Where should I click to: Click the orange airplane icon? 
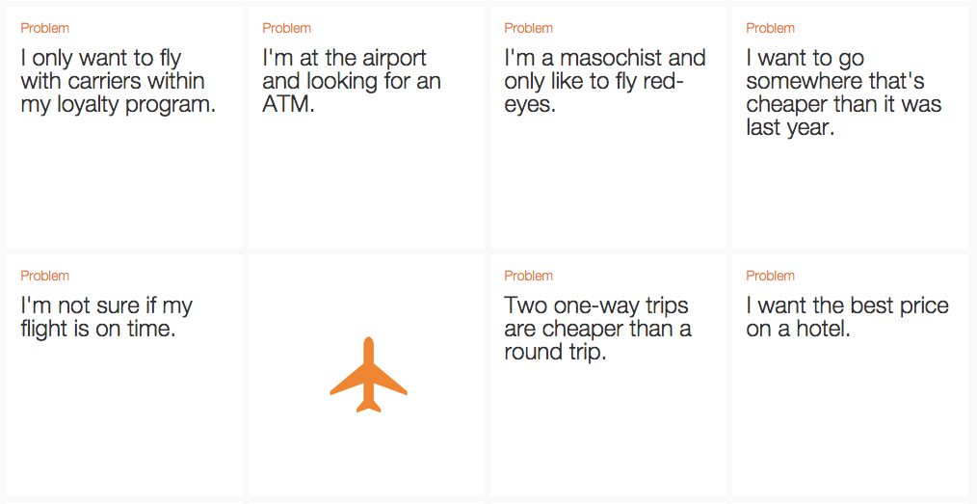coord(368,375)
